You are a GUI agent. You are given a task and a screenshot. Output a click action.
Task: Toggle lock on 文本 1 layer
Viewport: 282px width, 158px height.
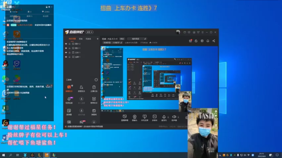tap(69, 52)
